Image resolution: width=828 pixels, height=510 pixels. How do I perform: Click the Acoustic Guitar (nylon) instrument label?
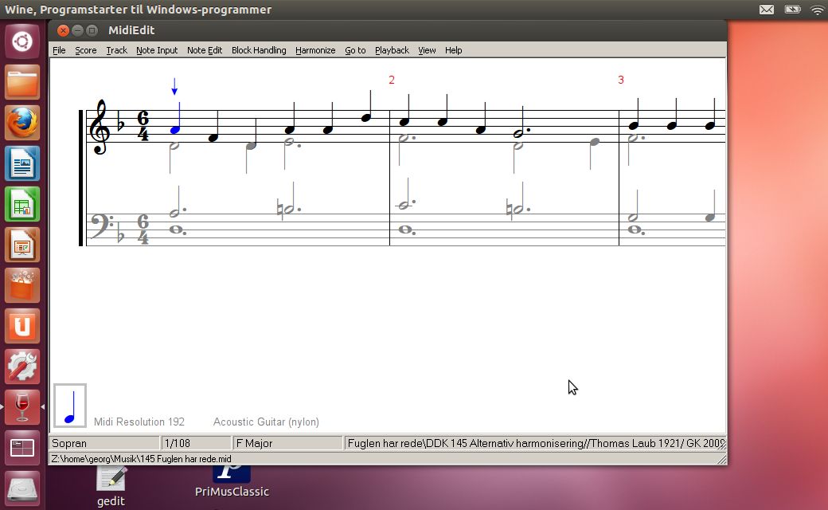tap(266, 422)
